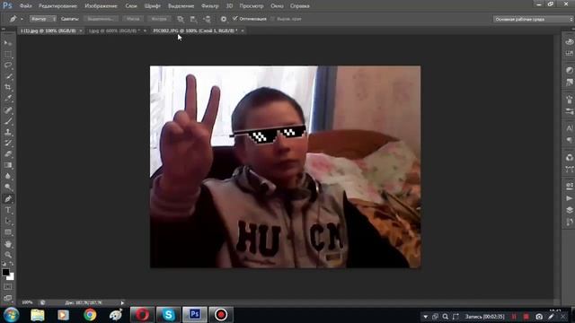
Task: Select the Gradient tool
Action: [x=8, y=165]
